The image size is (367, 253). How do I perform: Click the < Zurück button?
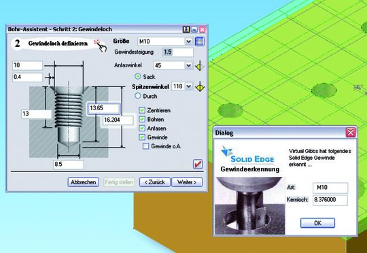155,182
